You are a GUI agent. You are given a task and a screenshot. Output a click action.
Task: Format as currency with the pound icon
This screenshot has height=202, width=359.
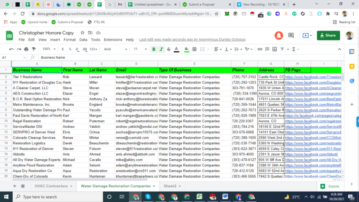point(63,49)
